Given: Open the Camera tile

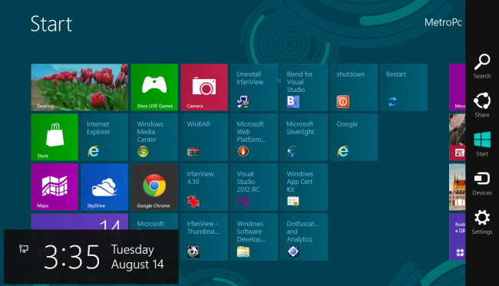Looking at the screenshot, I should (204, 87).
